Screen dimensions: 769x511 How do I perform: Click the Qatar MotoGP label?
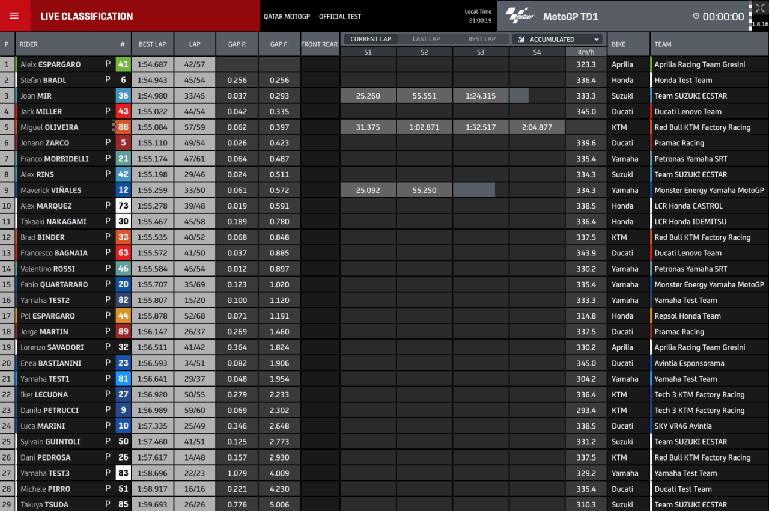point(287,17)
